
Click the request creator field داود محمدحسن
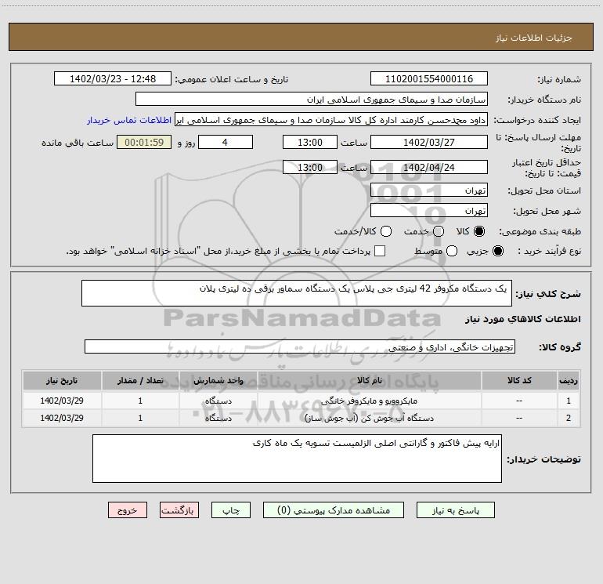click(x=331, y=120)
